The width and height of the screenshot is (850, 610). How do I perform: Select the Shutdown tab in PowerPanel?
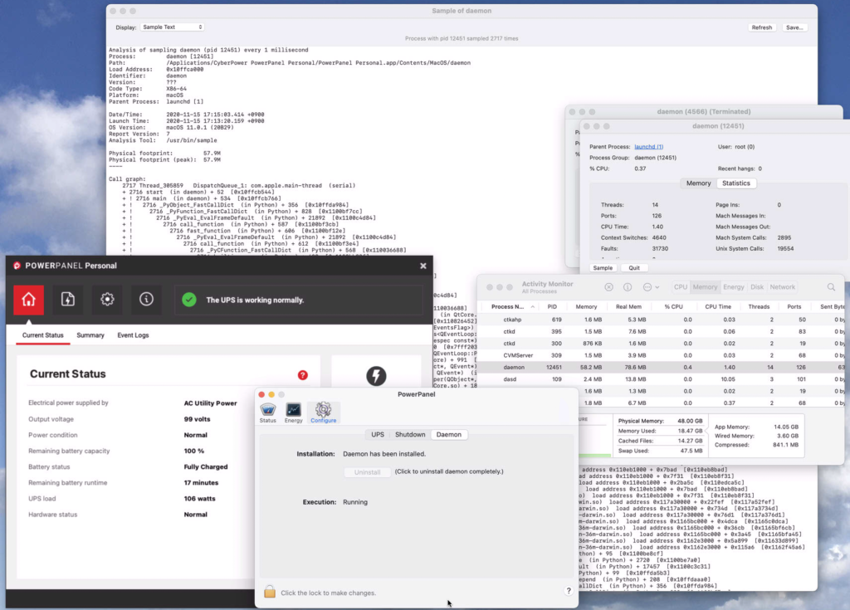tap(410, 435)
